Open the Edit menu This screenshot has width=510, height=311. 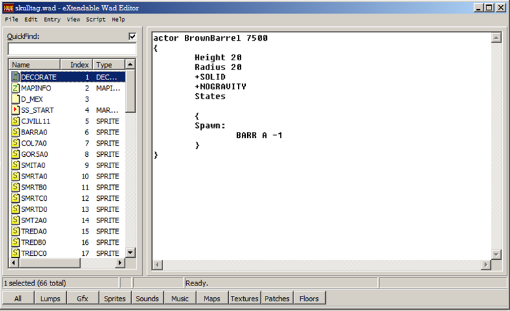point(31,19)
